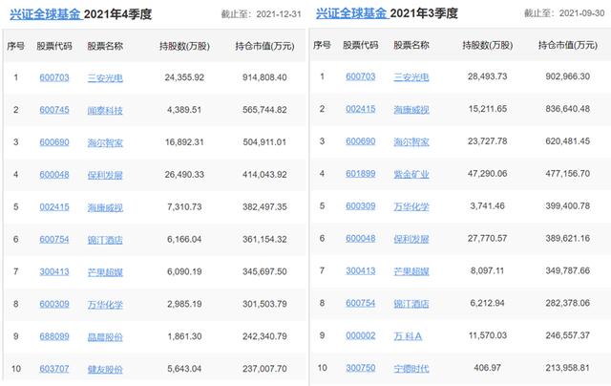This screenshot has width=611, height=386.
Task: Open stock code 600690 in 4季度 table
Action: [x=54, y=142]
